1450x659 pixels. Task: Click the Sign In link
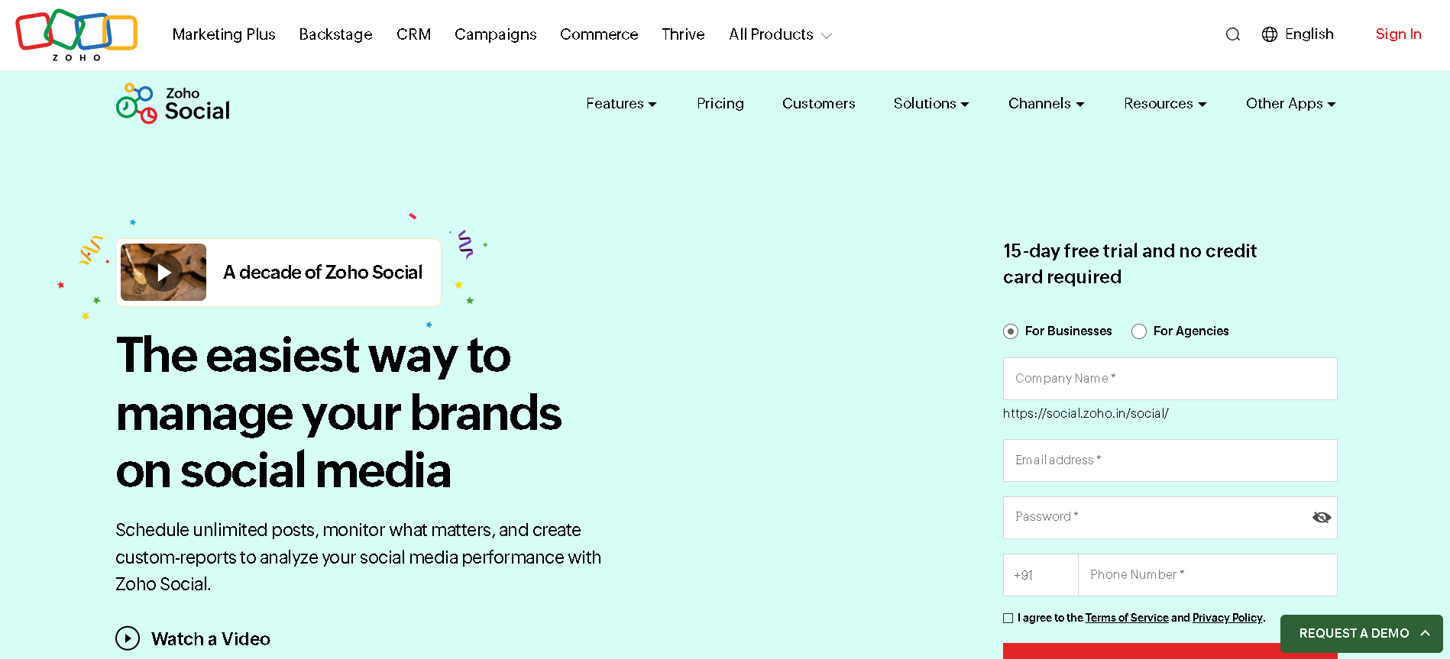pyautogui.click(x=1398, y=34)
